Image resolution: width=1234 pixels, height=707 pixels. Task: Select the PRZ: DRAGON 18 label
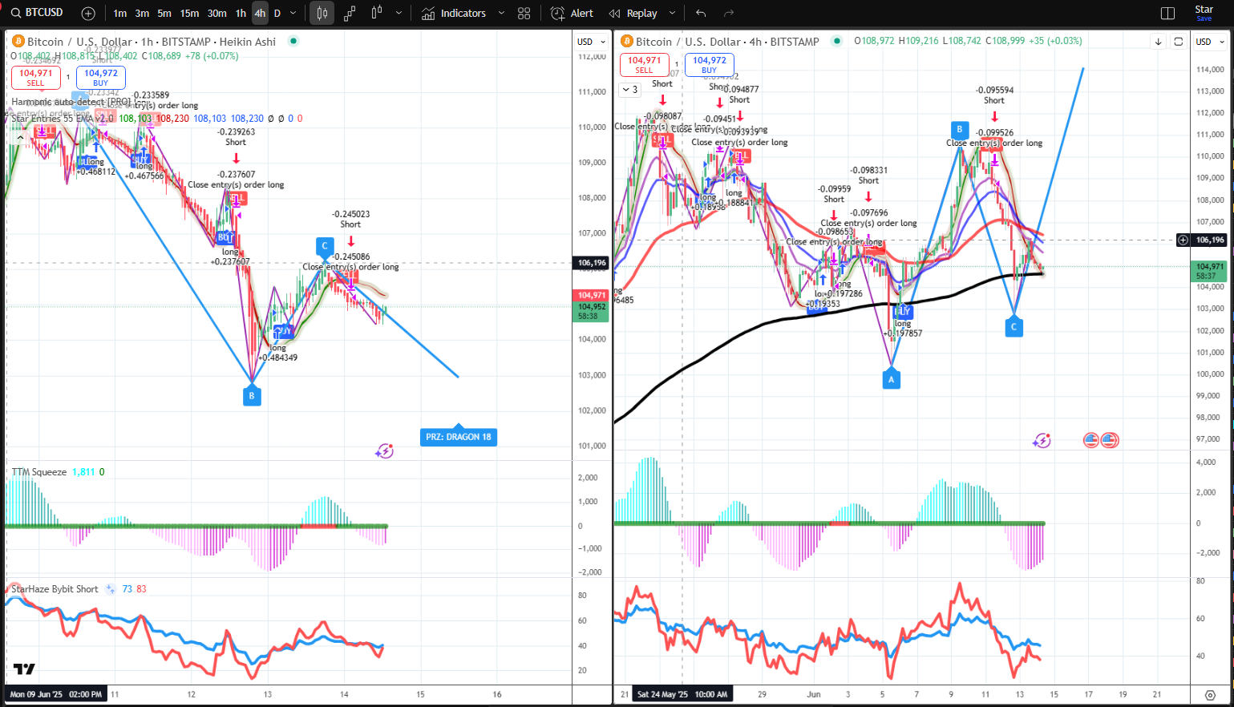[458, 437]
